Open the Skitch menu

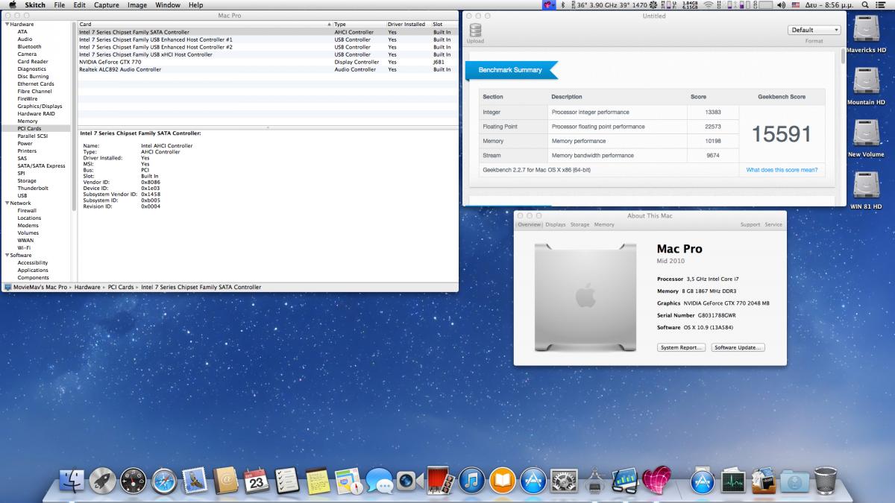pyautogui.click(x=36, y=5)
